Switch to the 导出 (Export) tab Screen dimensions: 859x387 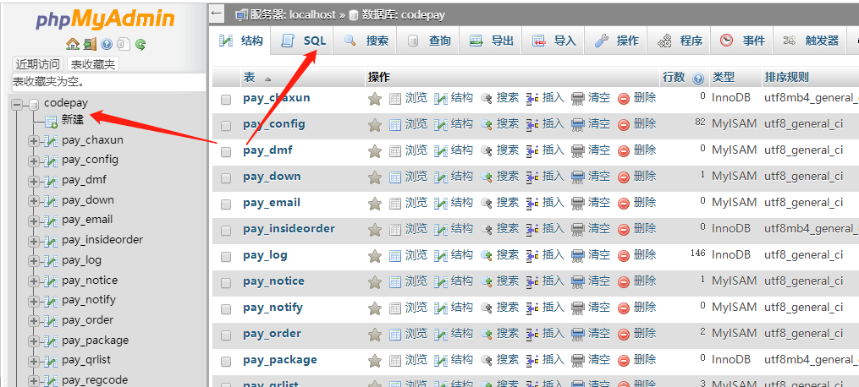click(493, 41)
